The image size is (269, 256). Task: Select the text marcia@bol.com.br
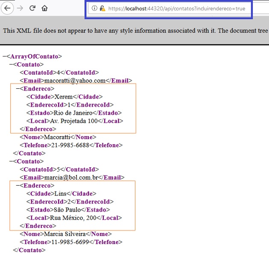(71, 177)
